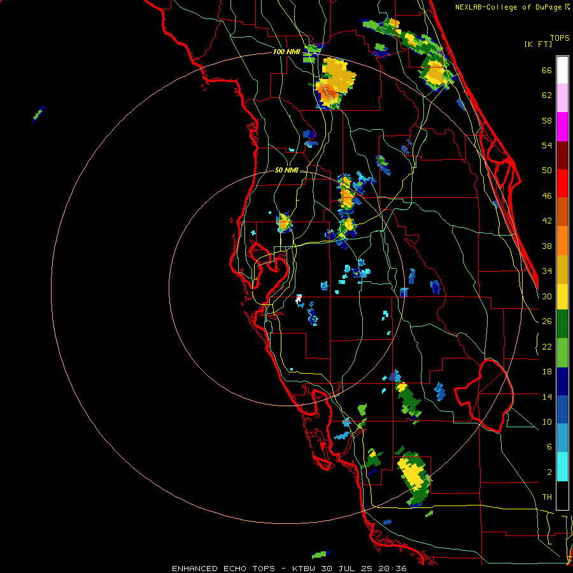Click the magenta legend swatch
This screenshot has height=573, width=573.
click(562, 127)
